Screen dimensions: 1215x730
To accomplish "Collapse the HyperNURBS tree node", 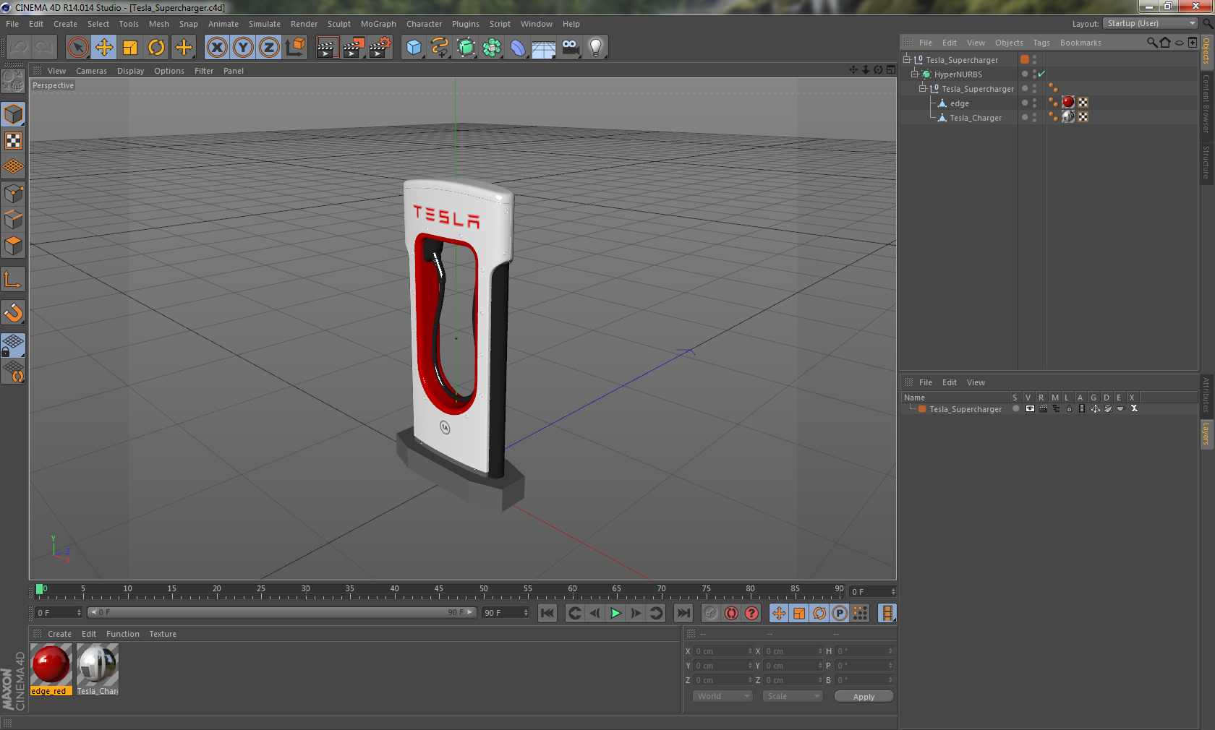I will tap(914, 74).
